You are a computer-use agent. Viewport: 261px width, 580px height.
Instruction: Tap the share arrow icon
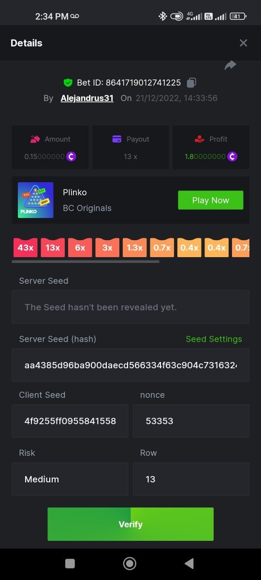pos(231,65)
